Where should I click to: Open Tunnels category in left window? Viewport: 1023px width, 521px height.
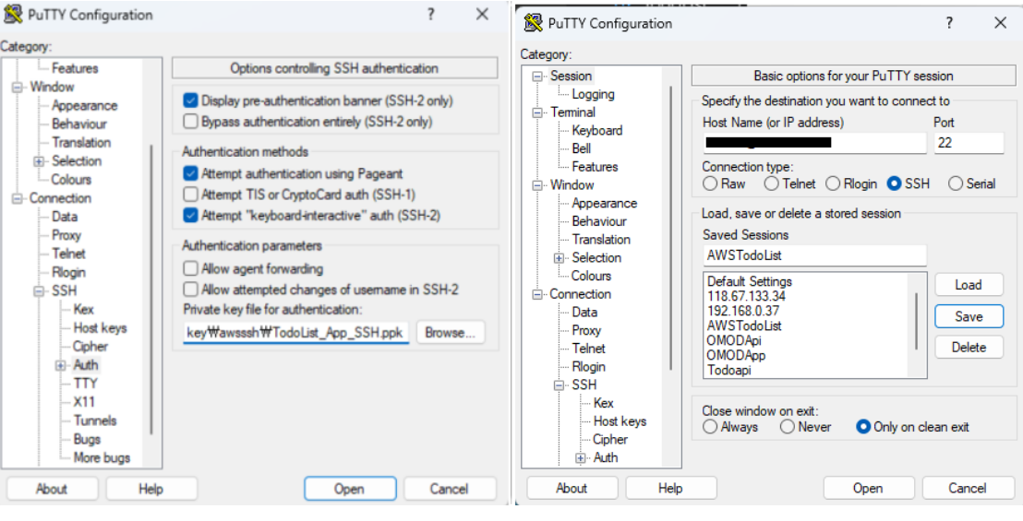[94, 420]
